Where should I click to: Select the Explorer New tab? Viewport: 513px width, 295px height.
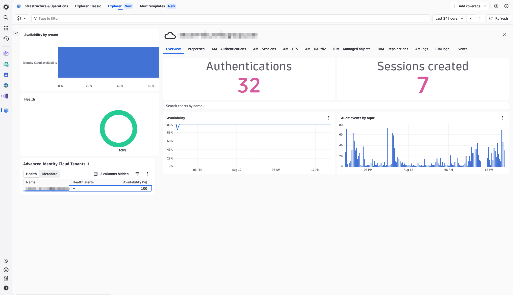coord(120,6)
